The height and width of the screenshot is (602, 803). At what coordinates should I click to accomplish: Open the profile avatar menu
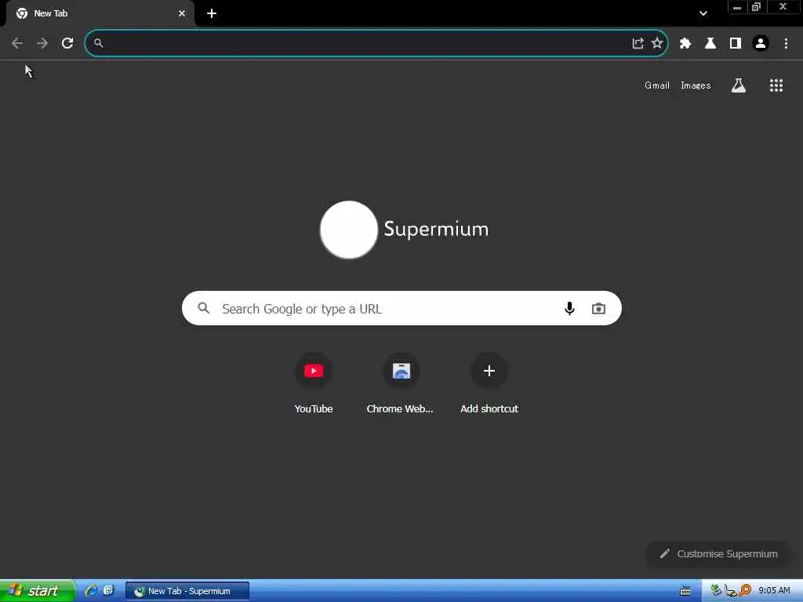click(x=761, y=44)
